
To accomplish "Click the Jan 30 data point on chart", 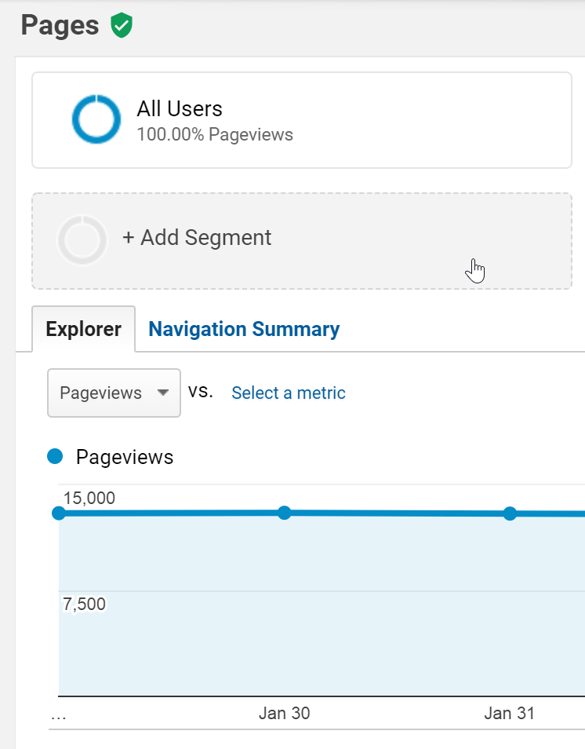I will point(285,513).
